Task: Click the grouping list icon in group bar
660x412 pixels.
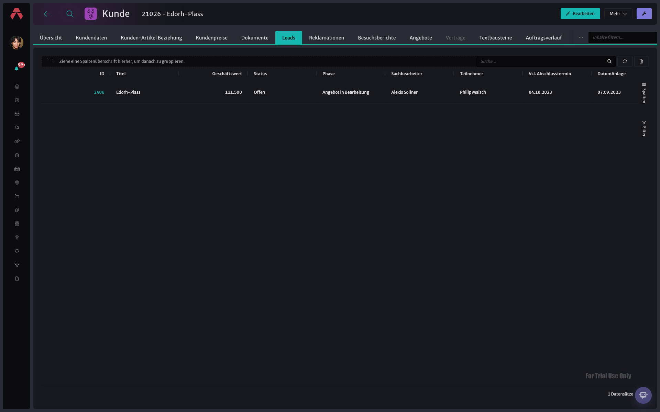Action: click(x=51, y=61)
